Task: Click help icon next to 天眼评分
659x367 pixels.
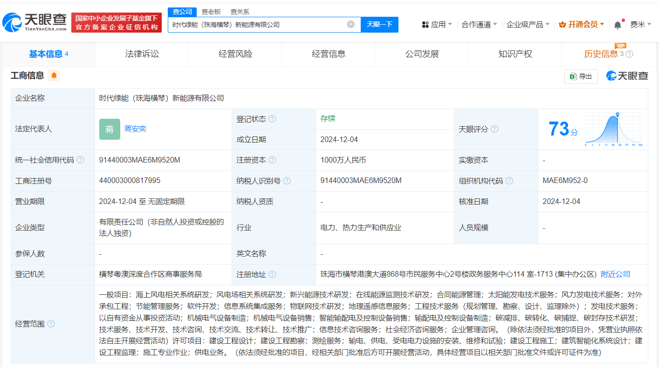Action: pyautogui.click(x=494, y=129)
